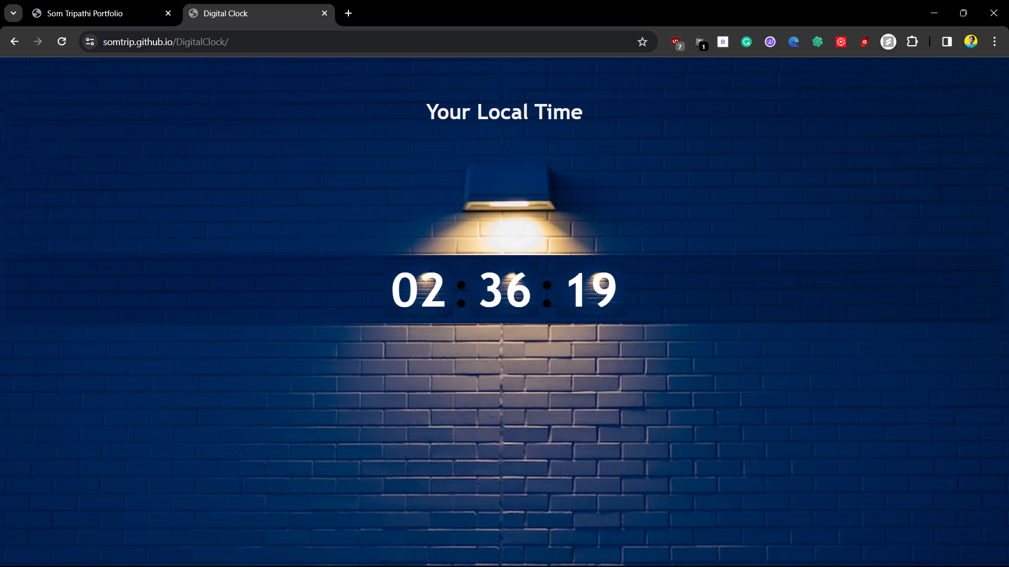Open the Extensions puzzle piece menu
Viewport: 1009px width, 567px height.
(912, 41)
